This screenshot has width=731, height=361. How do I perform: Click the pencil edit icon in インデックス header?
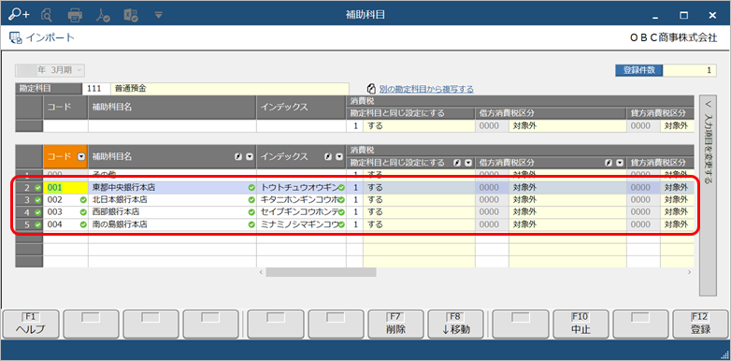tap(328, 157)
